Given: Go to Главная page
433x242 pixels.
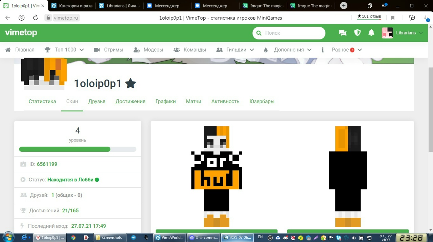Looking at the screenshot, I should pos(20,50).
